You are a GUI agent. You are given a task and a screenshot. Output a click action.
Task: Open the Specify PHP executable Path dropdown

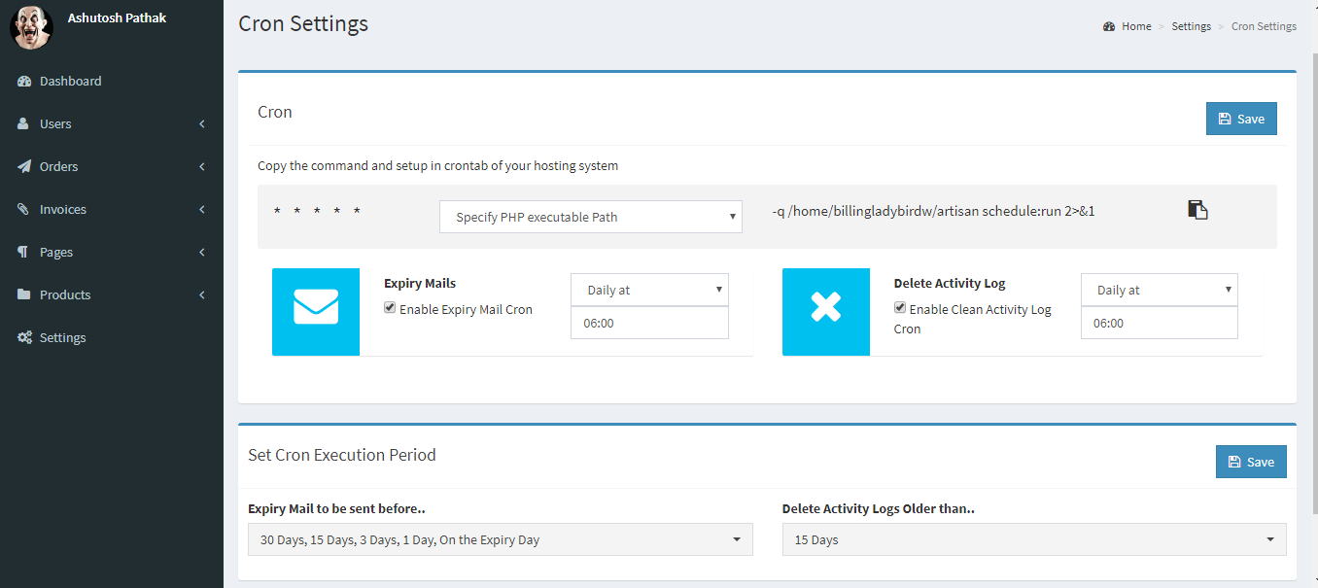(591, 218)
